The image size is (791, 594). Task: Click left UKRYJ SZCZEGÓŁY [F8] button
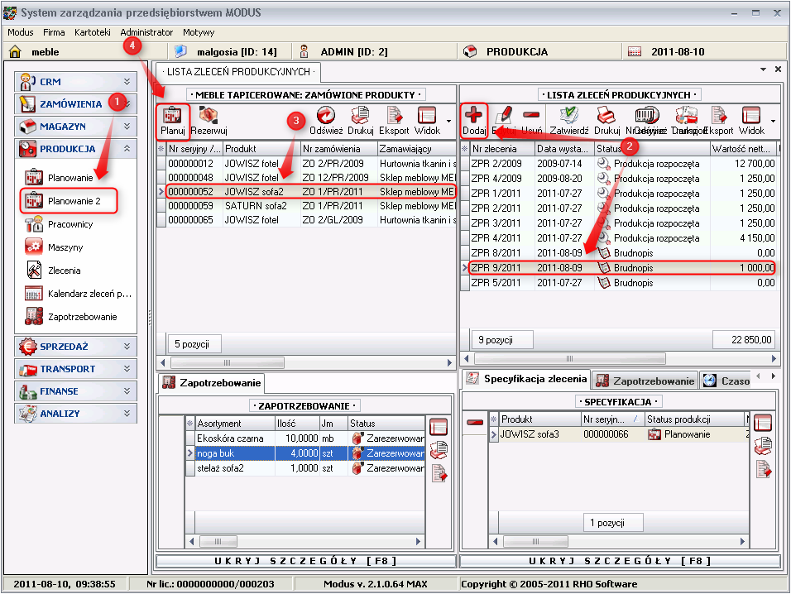click(x=305, y=561)
